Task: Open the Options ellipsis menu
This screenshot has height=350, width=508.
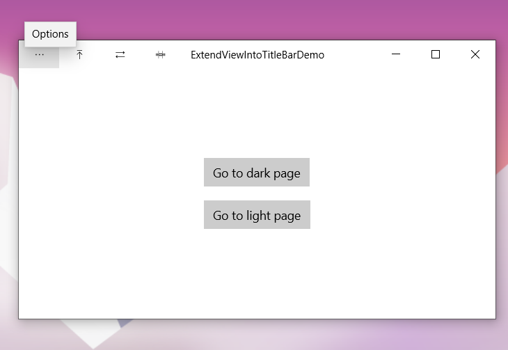Action: 39,54
